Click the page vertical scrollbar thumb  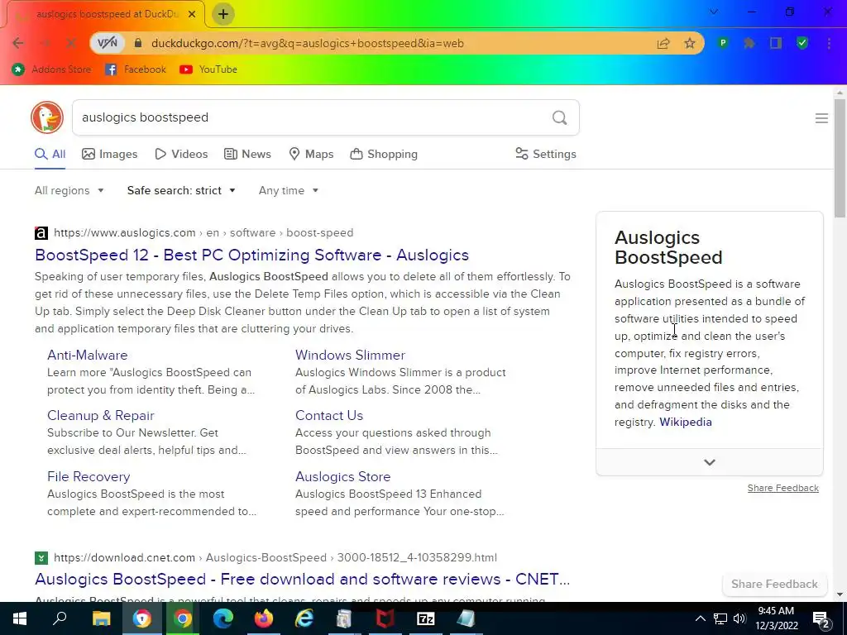click(840, 158)
